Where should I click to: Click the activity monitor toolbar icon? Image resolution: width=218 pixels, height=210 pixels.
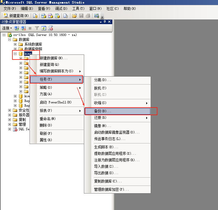point(97,16)
